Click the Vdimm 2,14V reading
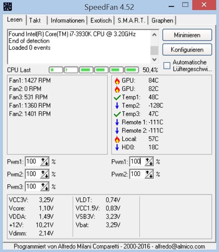 (x=31, y=233)
